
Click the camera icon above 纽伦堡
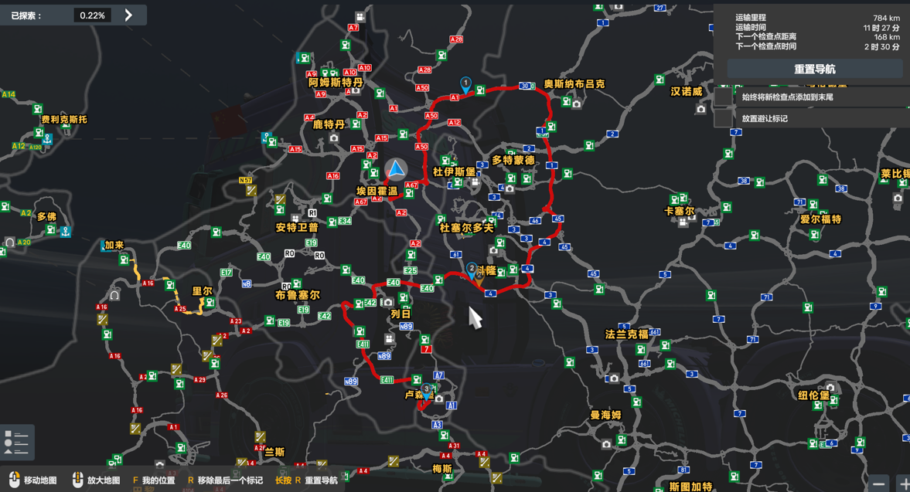point(830,387)
